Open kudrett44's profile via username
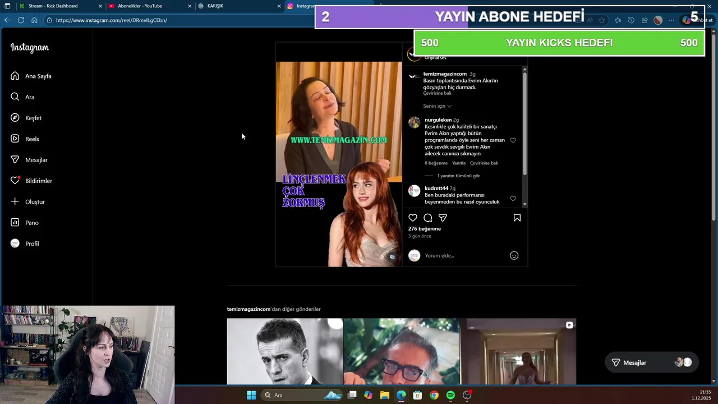 pyautogui.click(x=436, y=189)
